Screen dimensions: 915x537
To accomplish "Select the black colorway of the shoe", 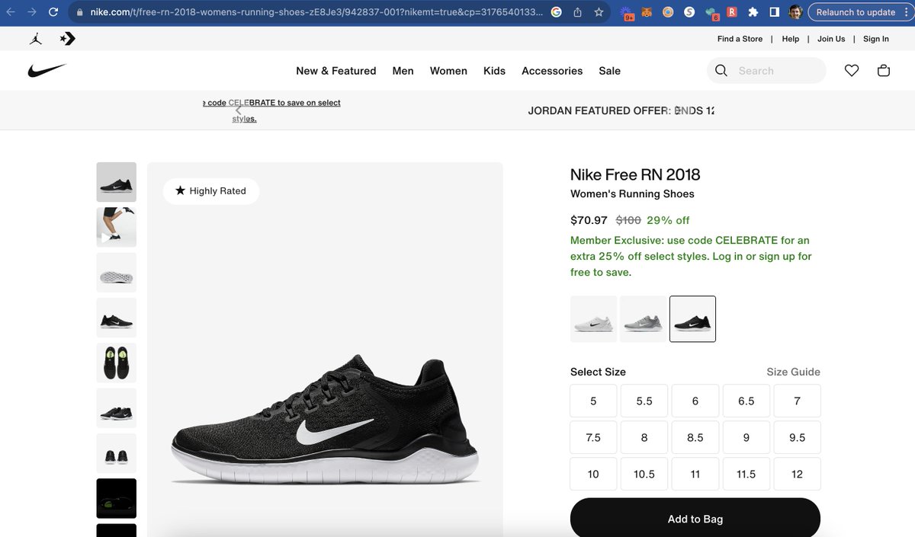I will pyautogui.click(x=692, y=319).
